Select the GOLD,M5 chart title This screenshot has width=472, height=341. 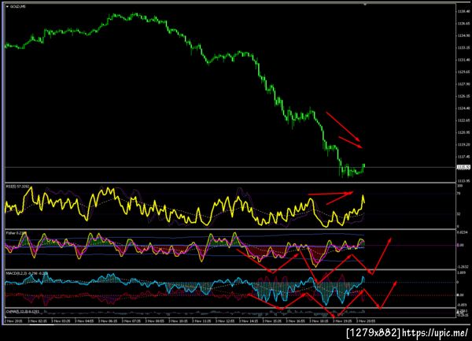tap(18, 6)
